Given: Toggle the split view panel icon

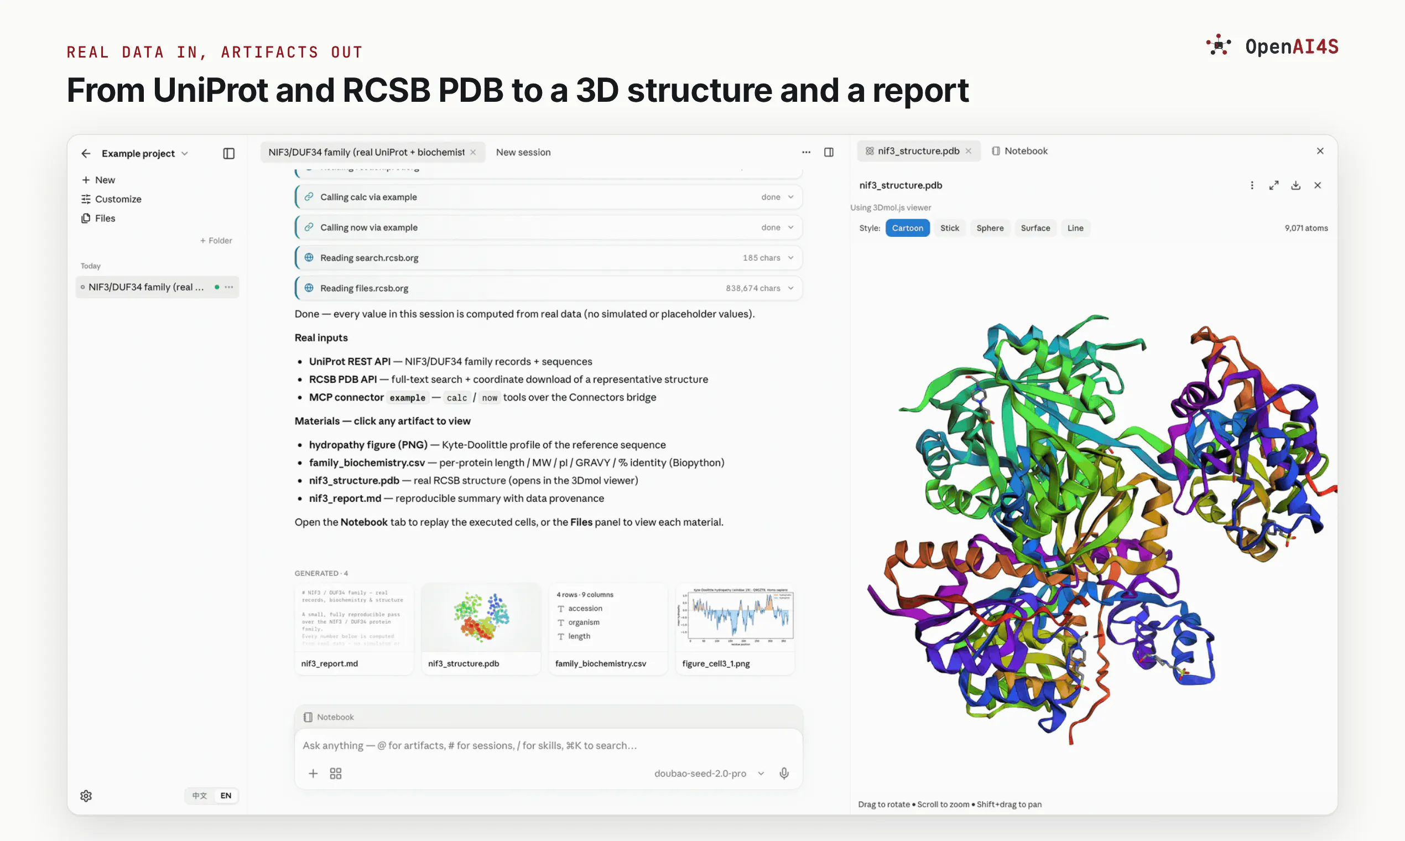Looking at the screenshot, I should tap(829, 152).
